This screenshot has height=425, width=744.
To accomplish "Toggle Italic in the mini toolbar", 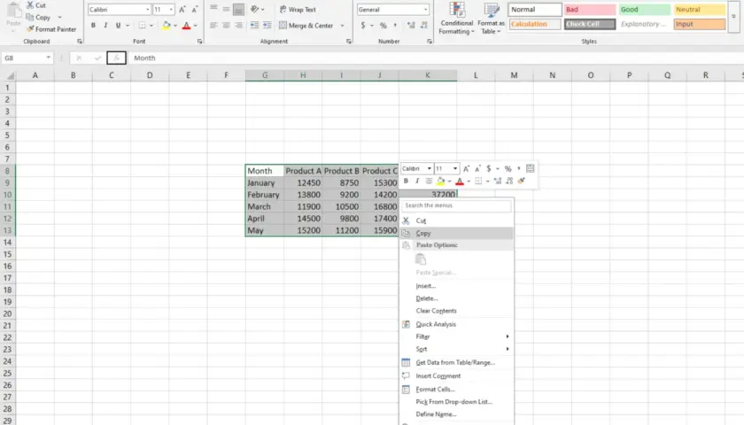I will coord(417,181).
